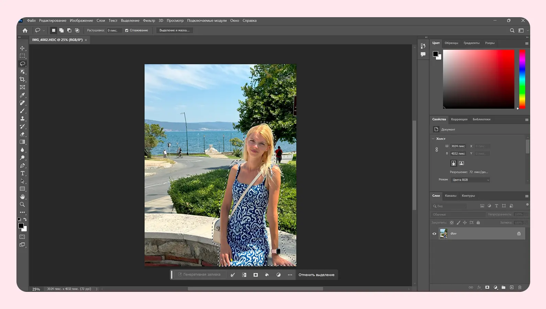Select the Type tool
The width and height of the screenshot is (546, 309).
tap(22, 173)
